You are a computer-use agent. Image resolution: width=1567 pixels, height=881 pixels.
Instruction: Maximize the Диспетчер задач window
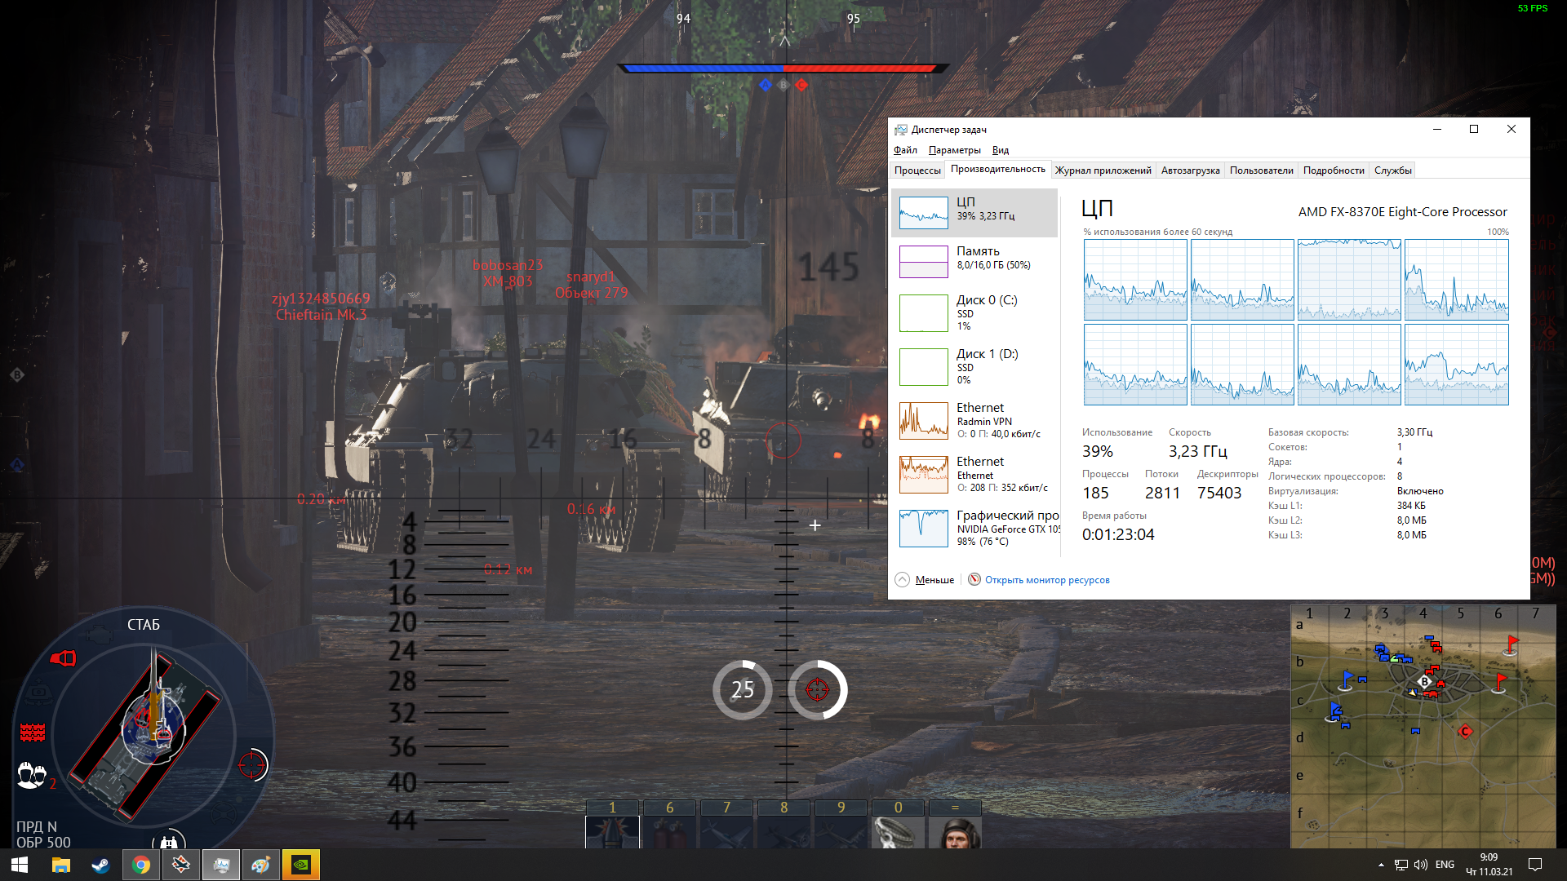coord(1474,129)
